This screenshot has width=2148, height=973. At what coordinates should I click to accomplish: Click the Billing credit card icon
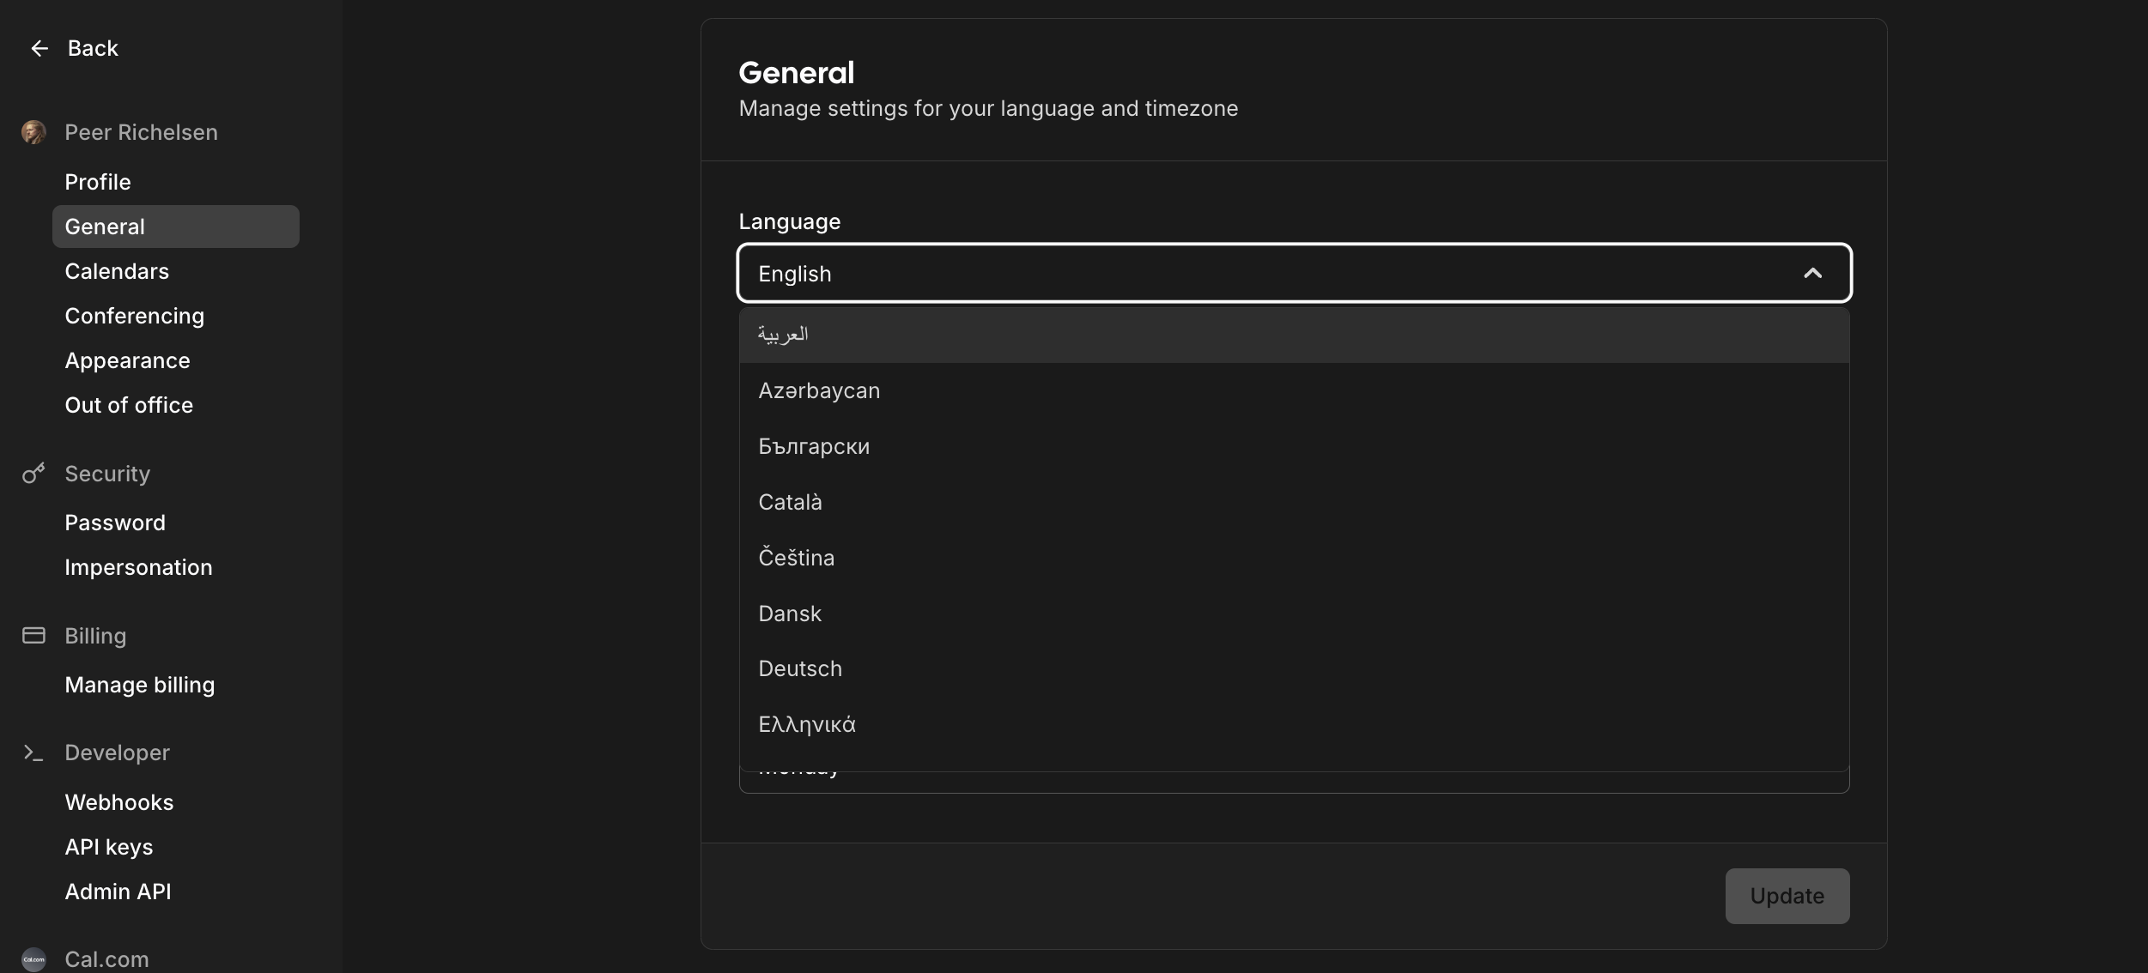coord(33,635)
